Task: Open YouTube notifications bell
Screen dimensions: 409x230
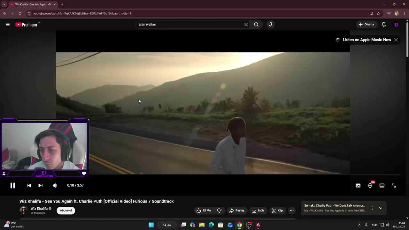Action: 384,25
